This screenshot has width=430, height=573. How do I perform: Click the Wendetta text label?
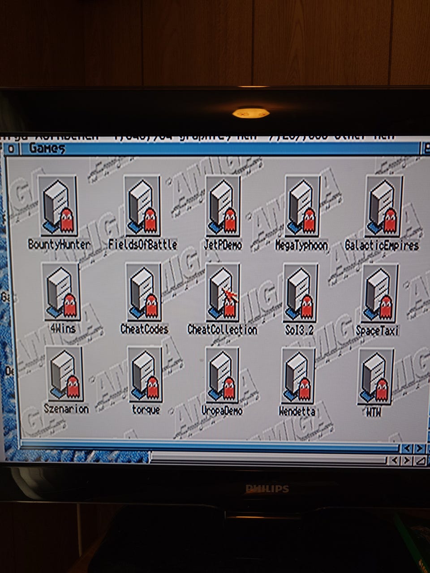(297, 411)
